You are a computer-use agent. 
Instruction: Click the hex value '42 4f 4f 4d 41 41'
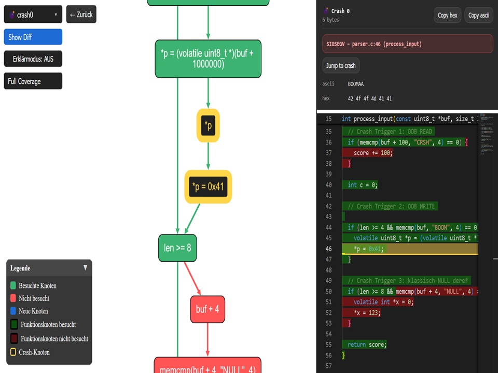(x=370, y=98)
